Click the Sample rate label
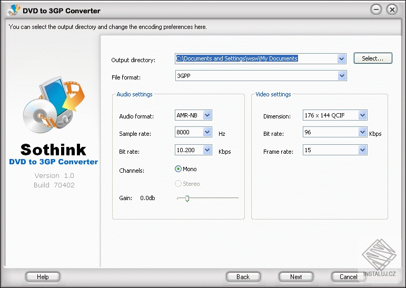 [x=135, y=134]
